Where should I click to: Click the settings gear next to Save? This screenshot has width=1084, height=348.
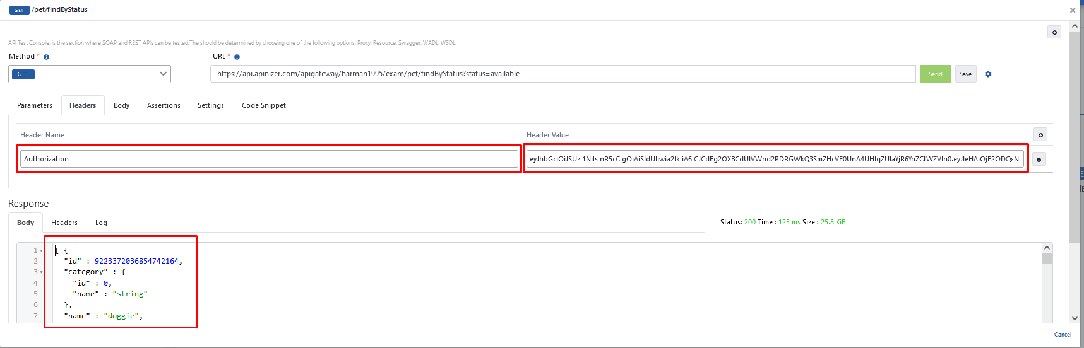(x=988, y=74)
